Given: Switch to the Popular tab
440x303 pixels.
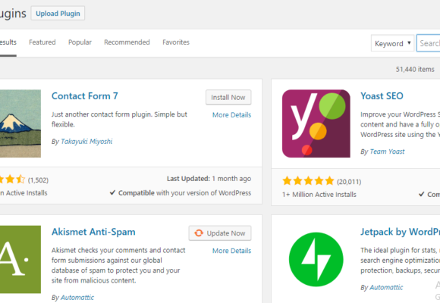Looking at the screenshot, I should (80, 42).
